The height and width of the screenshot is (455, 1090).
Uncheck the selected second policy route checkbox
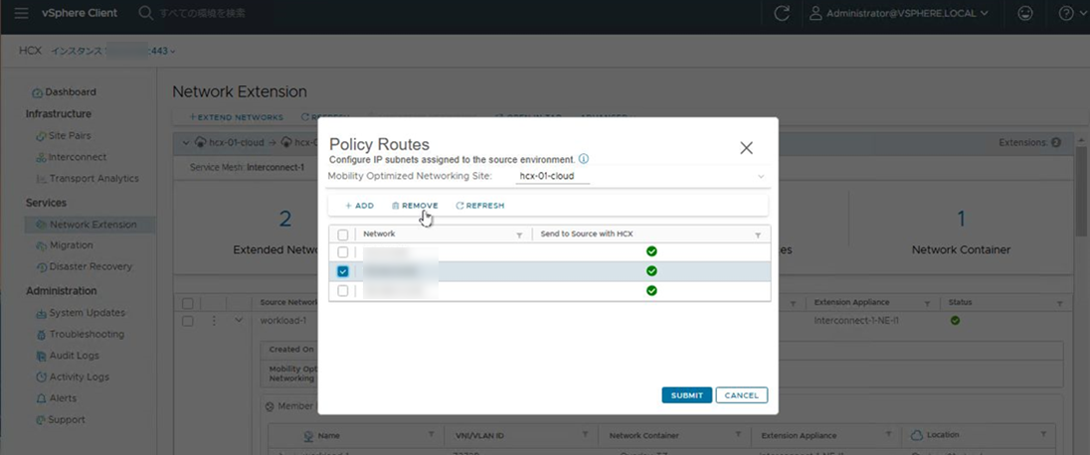point(343,271)
